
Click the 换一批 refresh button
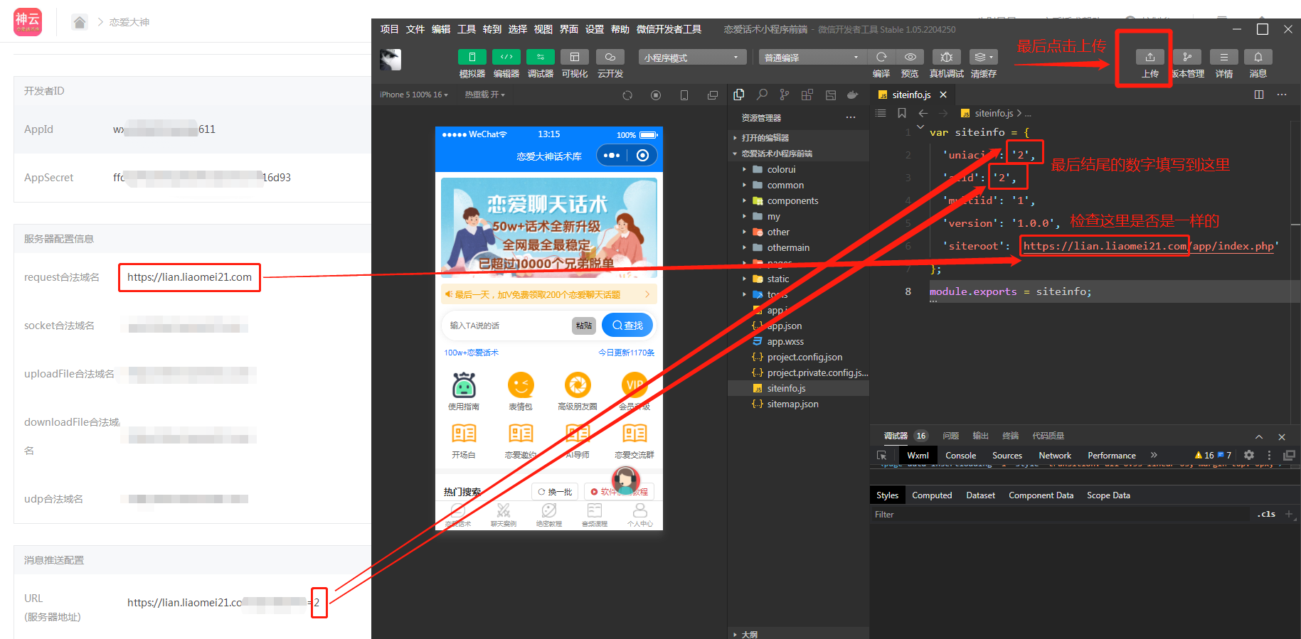point(556,491)
